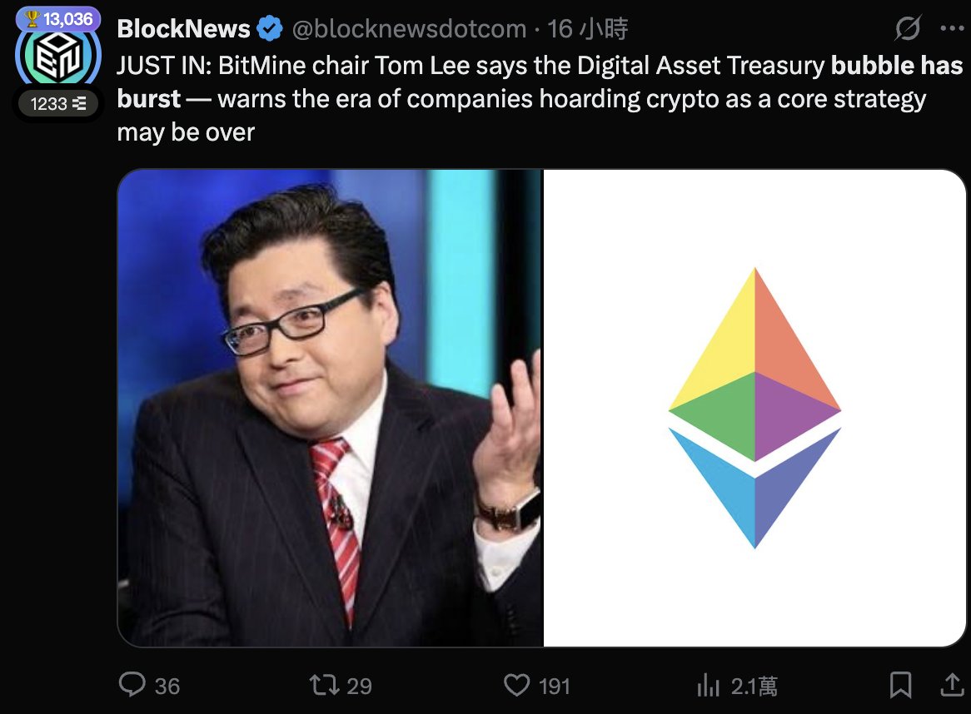
Task: Open the reply comment bubble icon
Action: [x=132, y=685]
